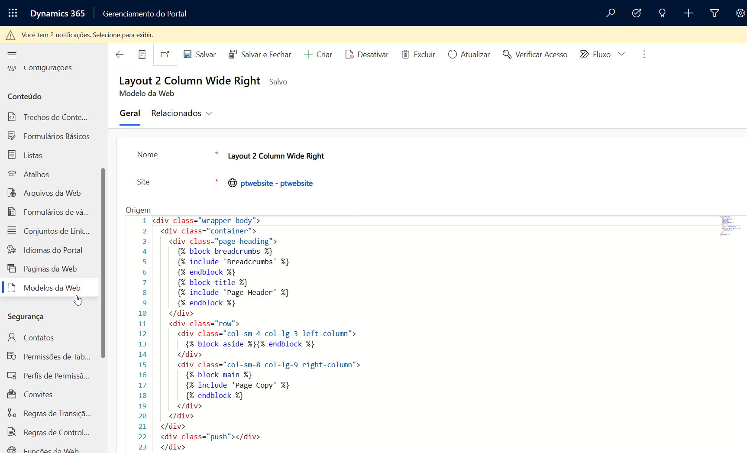Open Trechos de Conteúdo in sidebar
The height and width of the screenshot is (453, 747).
pyautogui.click(x=49, y=117)
